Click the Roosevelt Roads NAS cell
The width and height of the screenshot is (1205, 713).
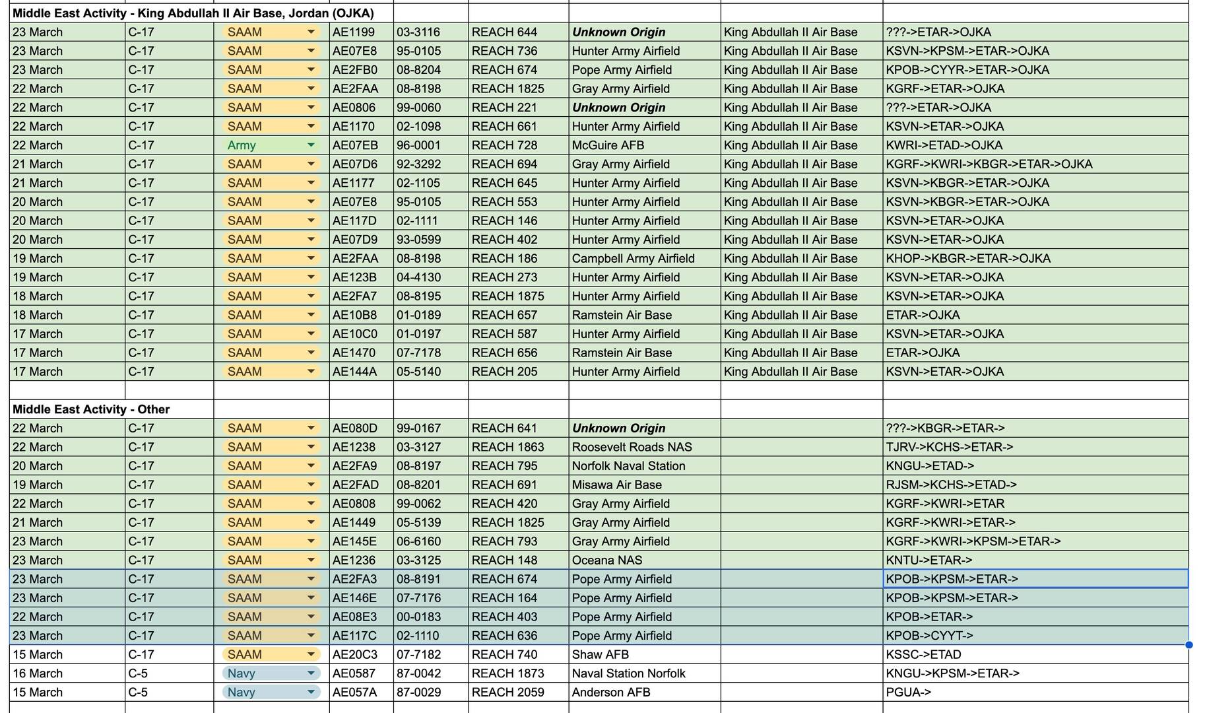coord(632,447)
